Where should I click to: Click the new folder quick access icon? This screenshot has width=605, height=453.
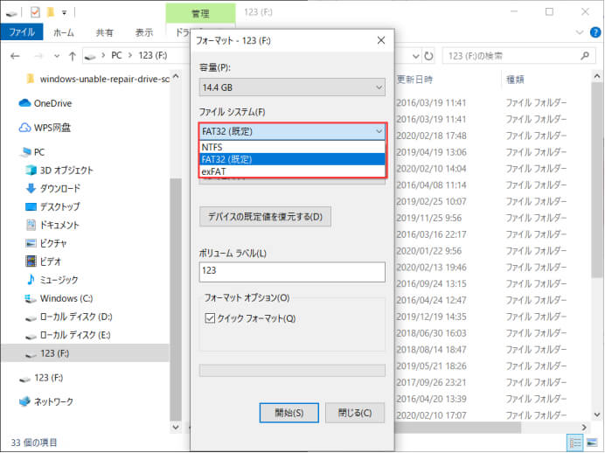point(50,12)
